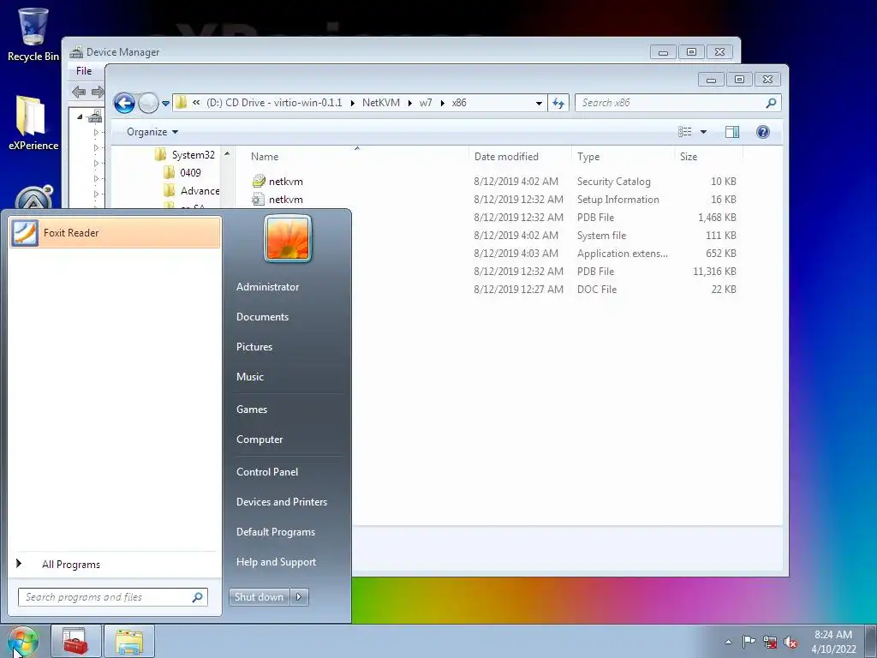Image resolution: width=877 pixels, height=658 pixels.
Task: Open Foxit Reader from Start menu
Action: (115, 233)
